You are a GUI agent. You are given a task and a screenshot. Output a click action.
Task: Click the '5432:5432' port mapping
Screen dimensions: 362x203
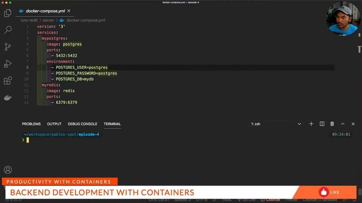(x=67, y=56)
